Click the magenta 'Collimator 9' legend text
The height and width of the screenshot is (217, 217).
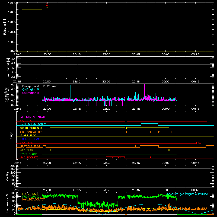pyautogui.click(x=30, y=93)
